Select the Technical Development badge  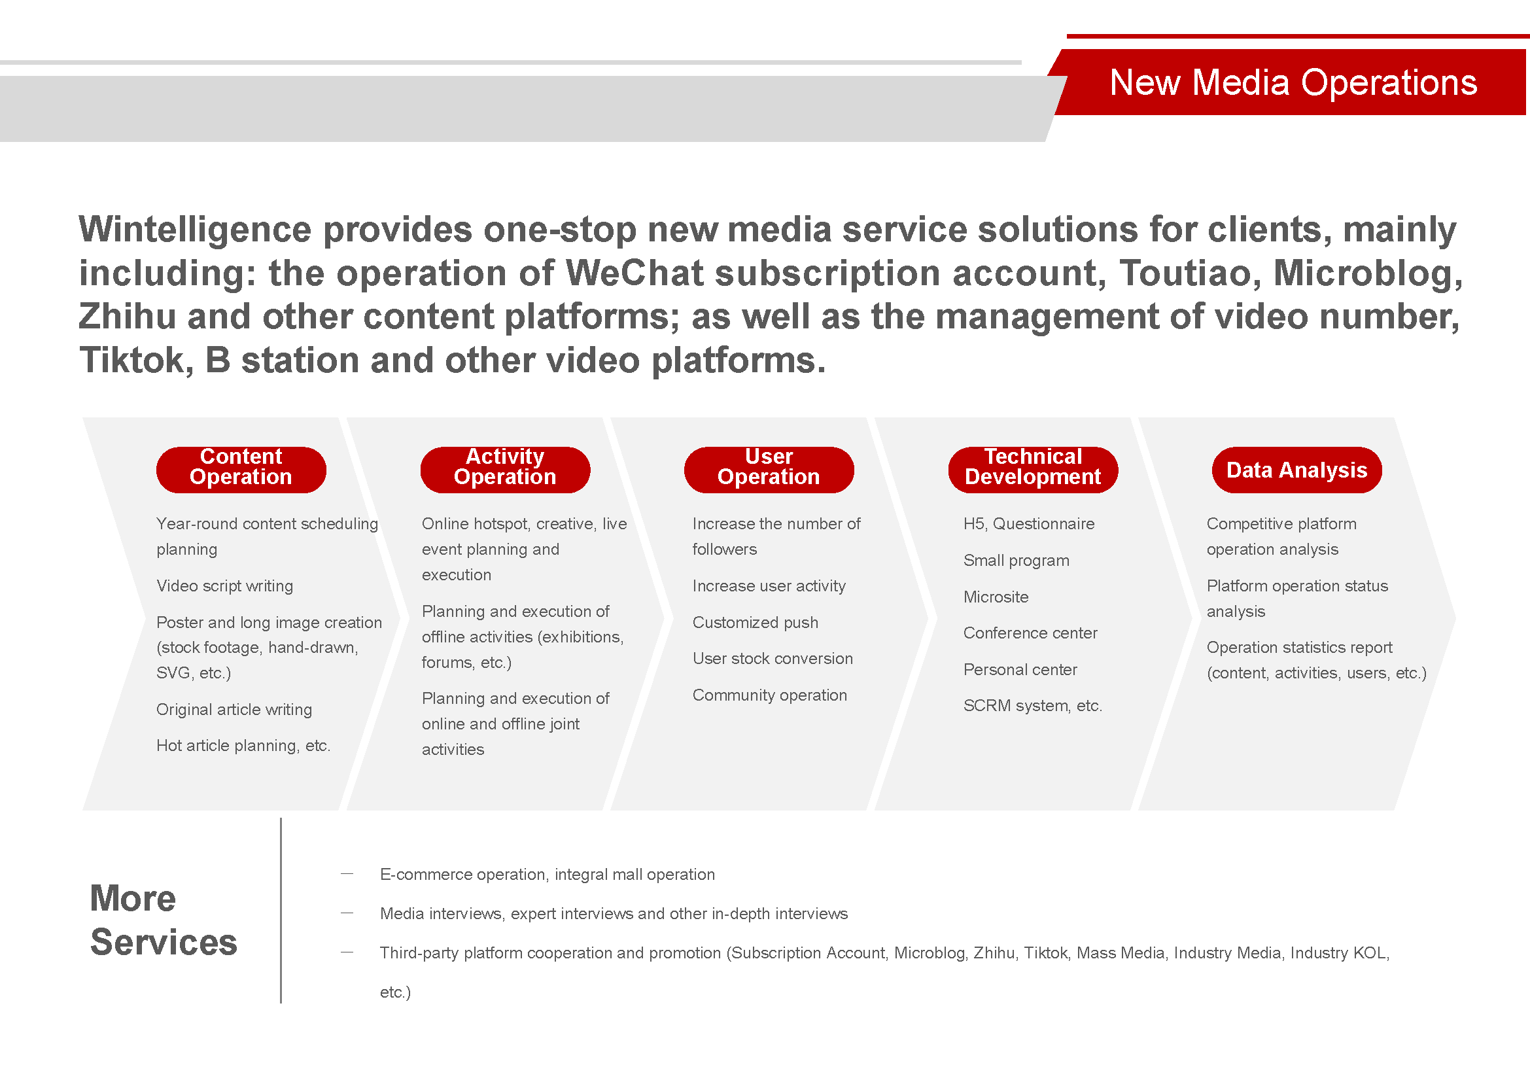tap(1033, 469)
